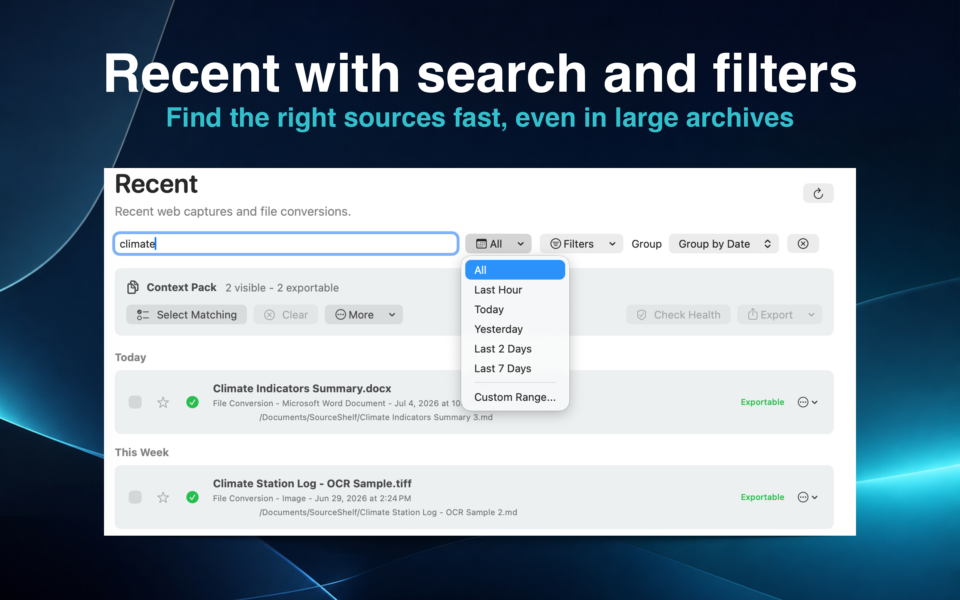Viewport: 960px width, 600px height.
Task: Open the Filters dropdown
Action: (581, 244)
